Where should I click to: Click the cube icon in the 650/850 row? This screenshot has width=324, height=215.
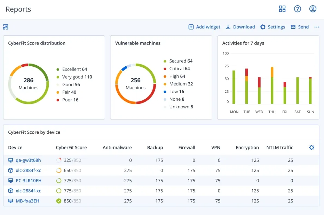click(10, 171)
